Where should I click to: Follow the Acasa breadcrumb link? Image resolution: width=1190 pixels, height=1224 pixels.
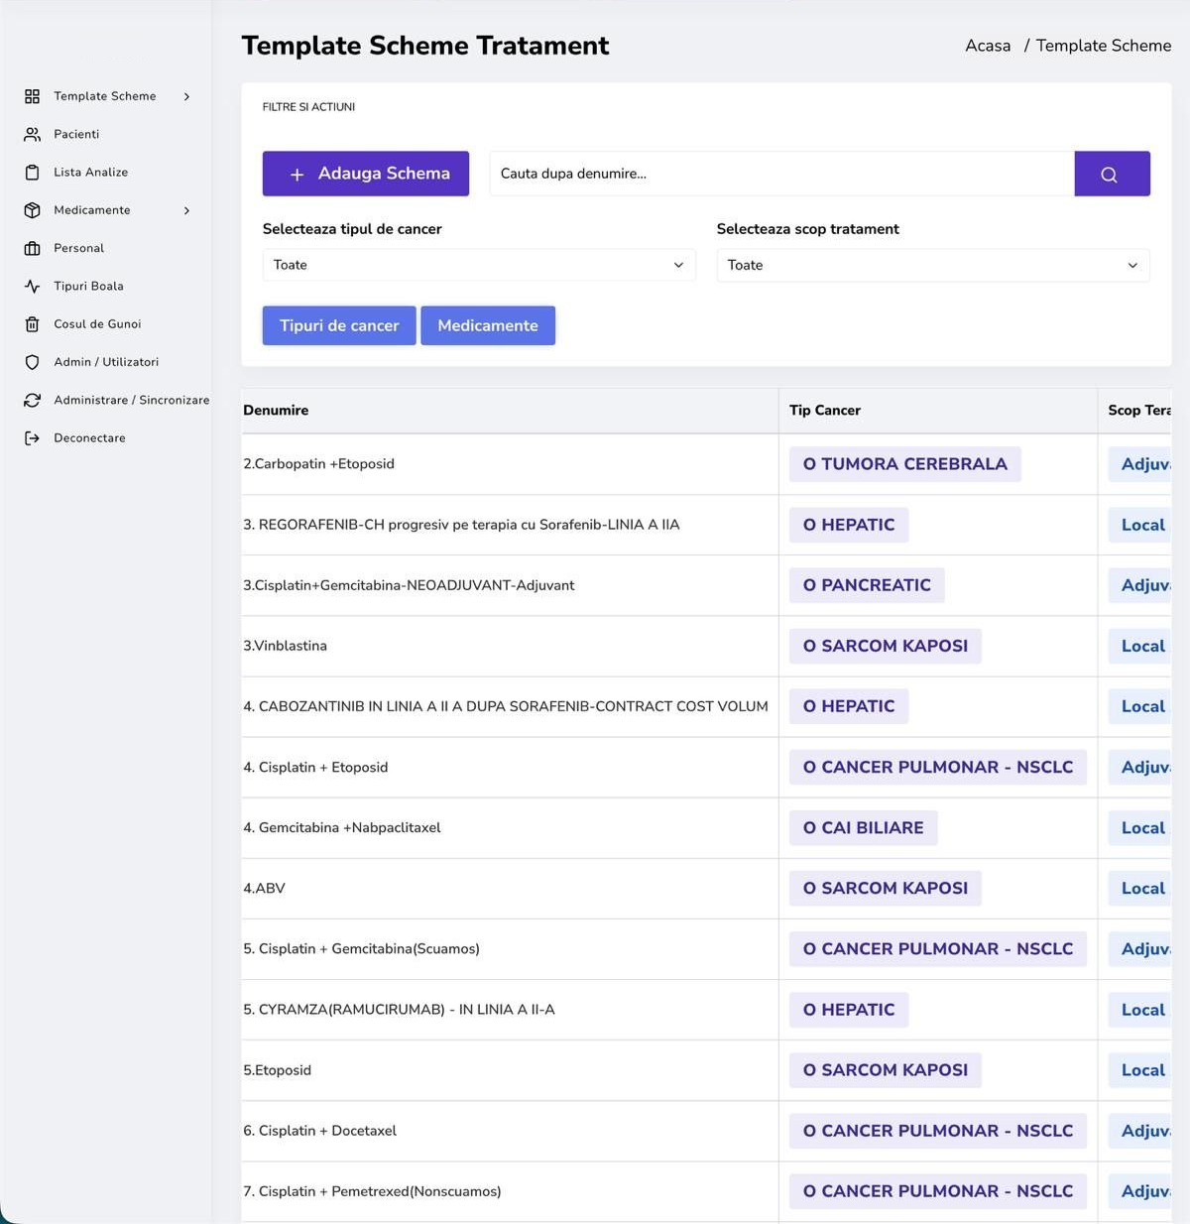(988, 46)
